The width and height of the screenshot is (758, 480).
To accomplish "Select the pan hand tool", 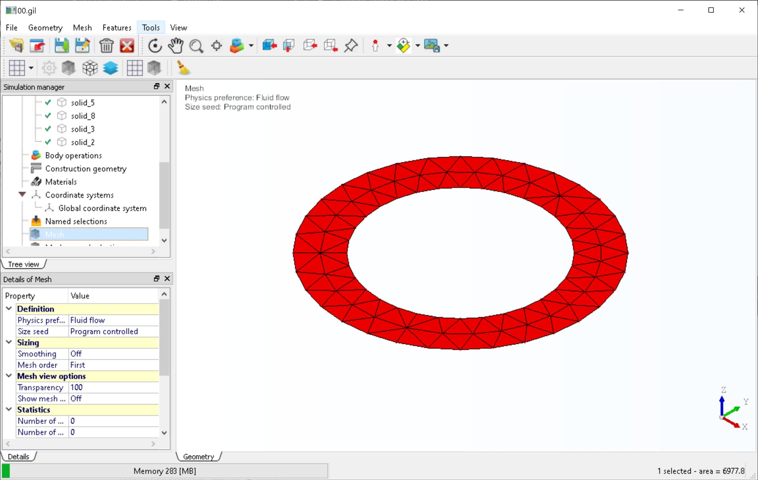I will (175, 46).
